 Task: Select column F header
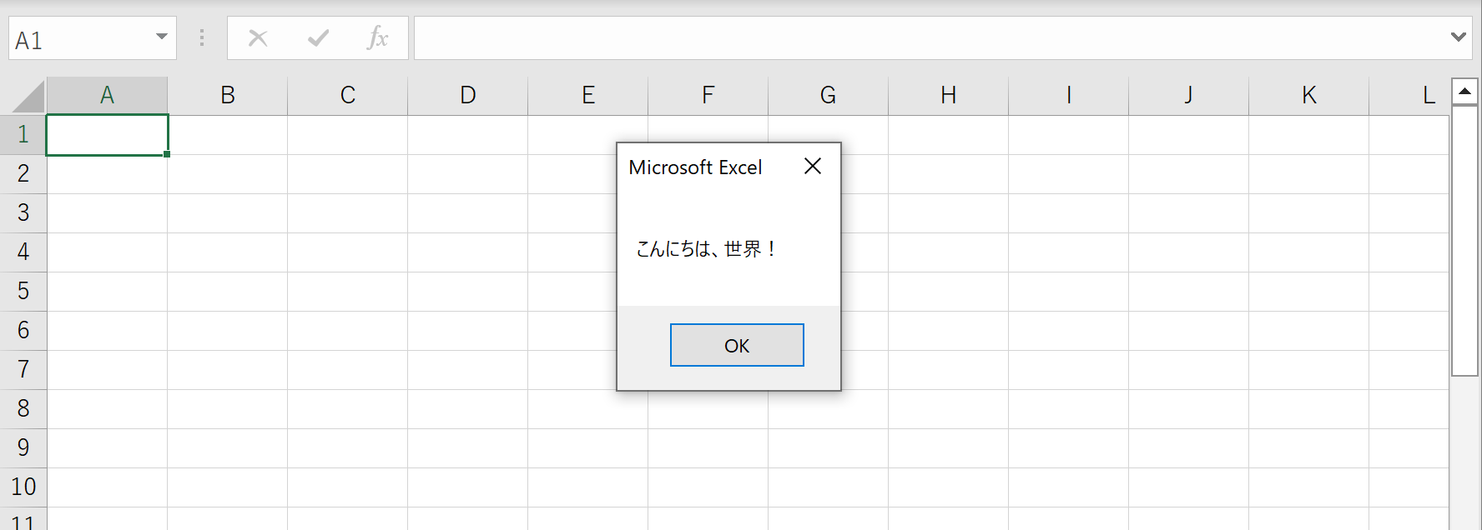pyautogui.click(x=708, y=96)
